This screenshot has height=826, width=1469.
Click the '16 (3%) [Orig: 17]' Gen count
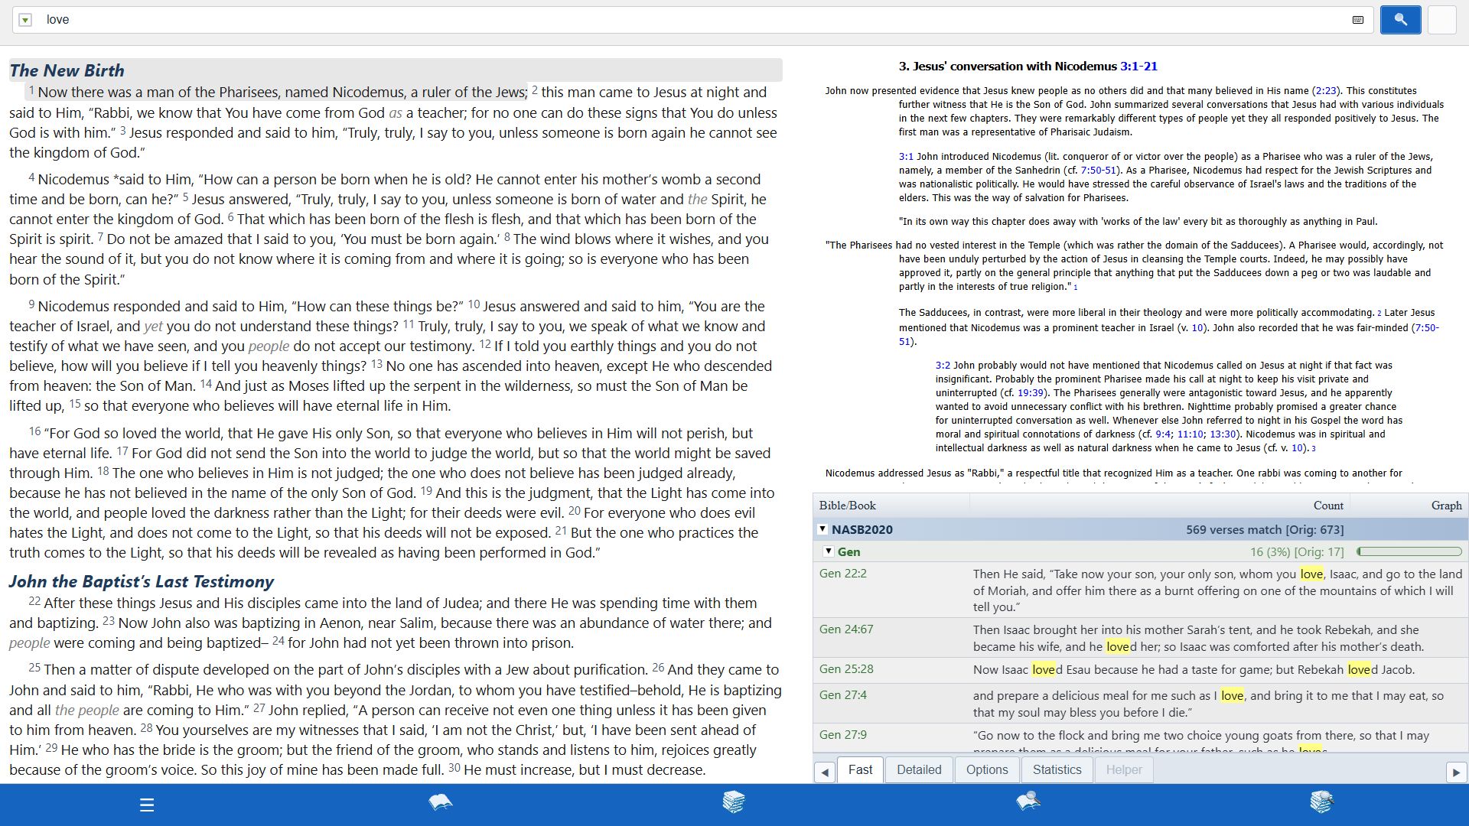pyautogui.click(x=1297, y=551)
